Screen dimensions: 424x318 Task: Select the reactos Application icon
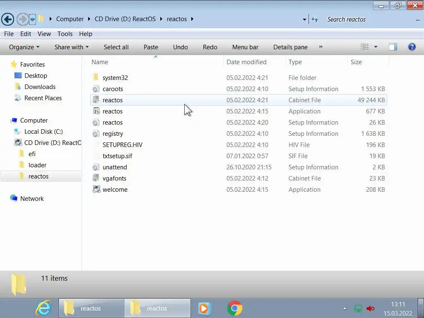click(96, 111)
